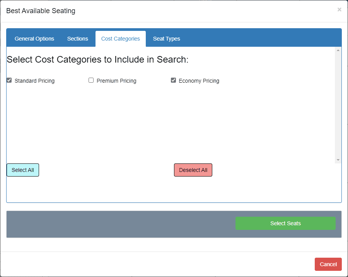Select the Cost Categories tab
The width and height of the screenshot is (348, 277).
(x=121, y=39)
